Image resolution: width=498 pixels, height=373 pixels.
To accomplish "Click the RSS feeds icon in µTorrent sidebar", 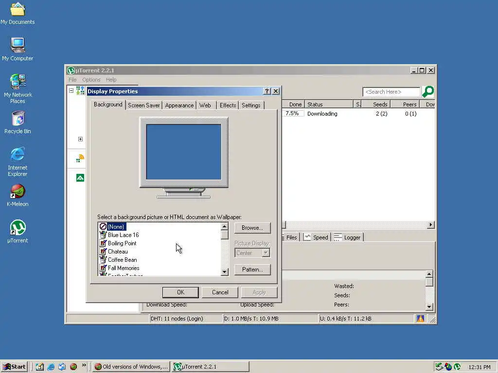I will click(80, 158).
